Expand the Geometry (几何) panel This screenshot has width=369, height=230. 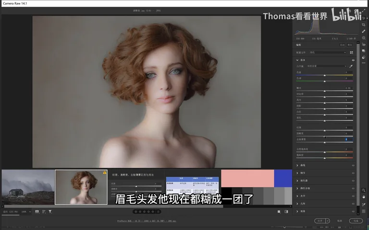click(297, 204)
